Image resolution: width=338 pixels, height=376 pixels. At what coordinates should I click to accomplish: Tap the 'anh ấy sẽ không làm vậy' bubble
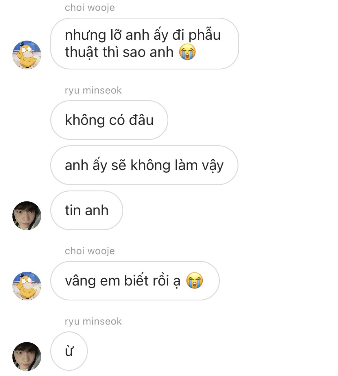click(144, 165)
